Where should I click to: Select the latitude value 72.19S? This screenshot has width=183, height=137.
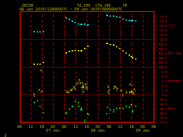tap(83, 5)
